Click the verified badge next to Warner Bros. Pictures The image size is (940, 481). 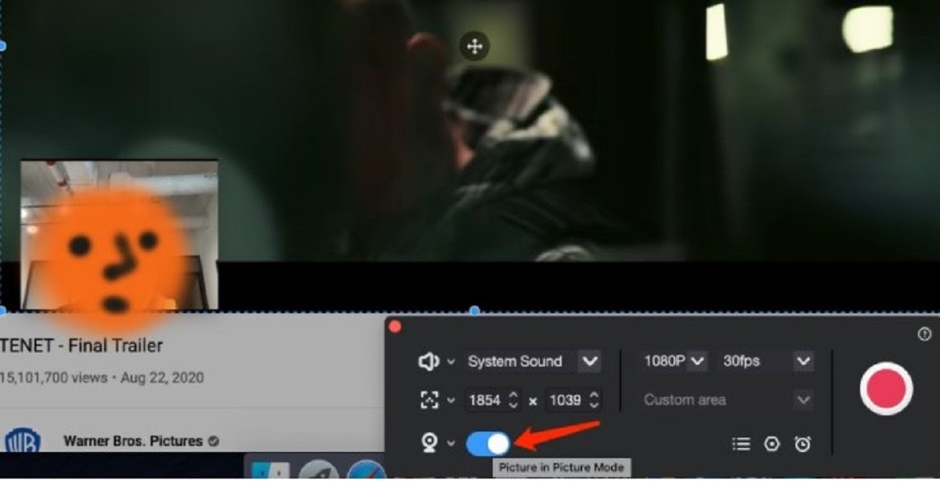214,441
